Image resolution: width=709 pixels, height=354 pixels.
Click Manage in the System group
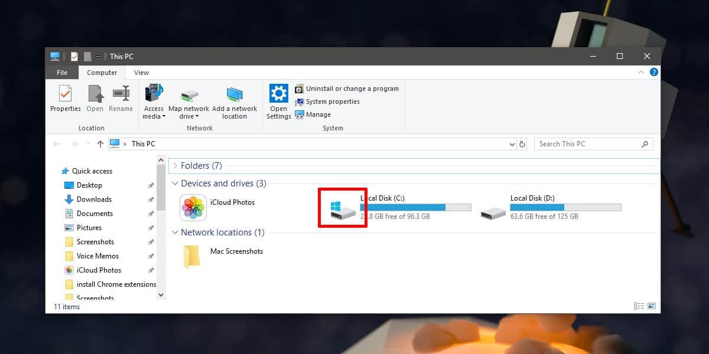click(313, 114)
